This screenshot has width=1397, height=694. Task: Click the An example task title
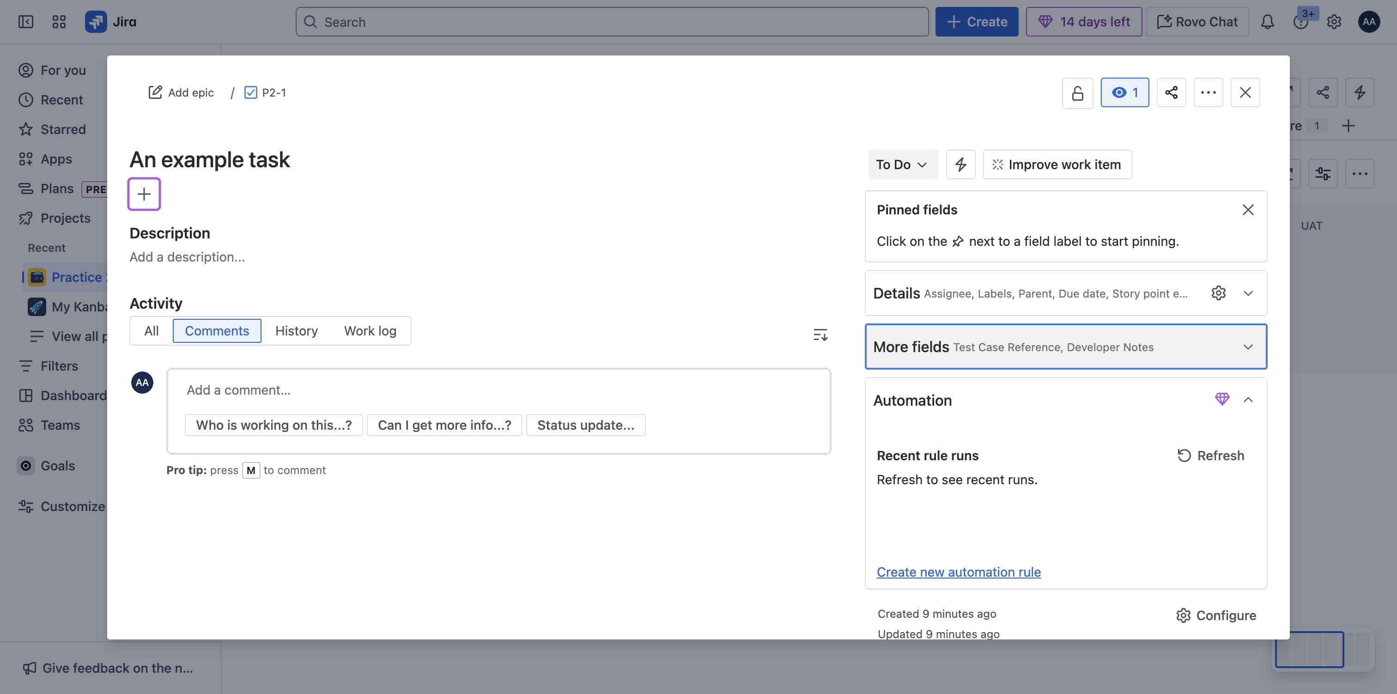tap(209, 159)
